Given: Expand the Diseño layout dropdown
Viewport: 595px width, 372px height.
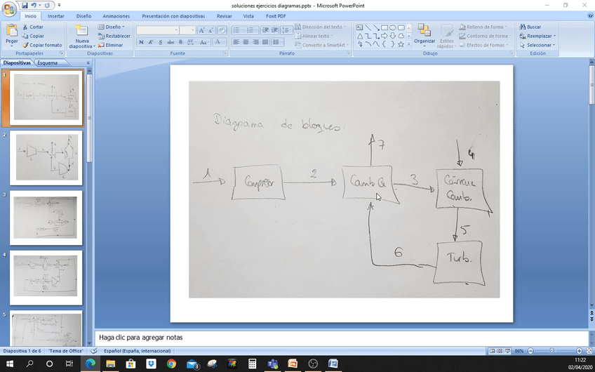Looking at the screenshot, I should click(123, 27).
